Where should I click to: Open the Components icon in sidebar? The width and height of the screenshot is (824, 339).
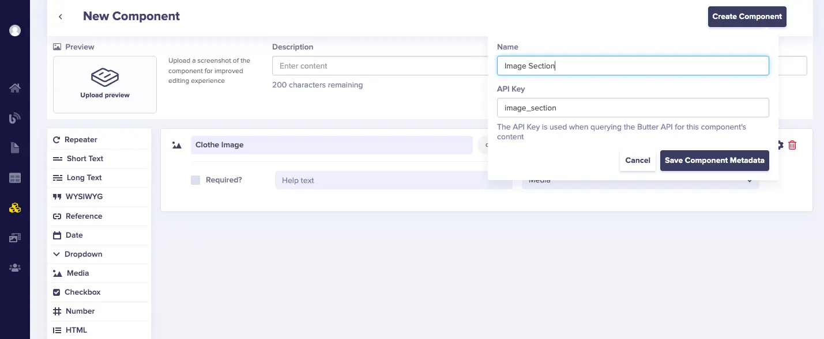click(15, 208)
